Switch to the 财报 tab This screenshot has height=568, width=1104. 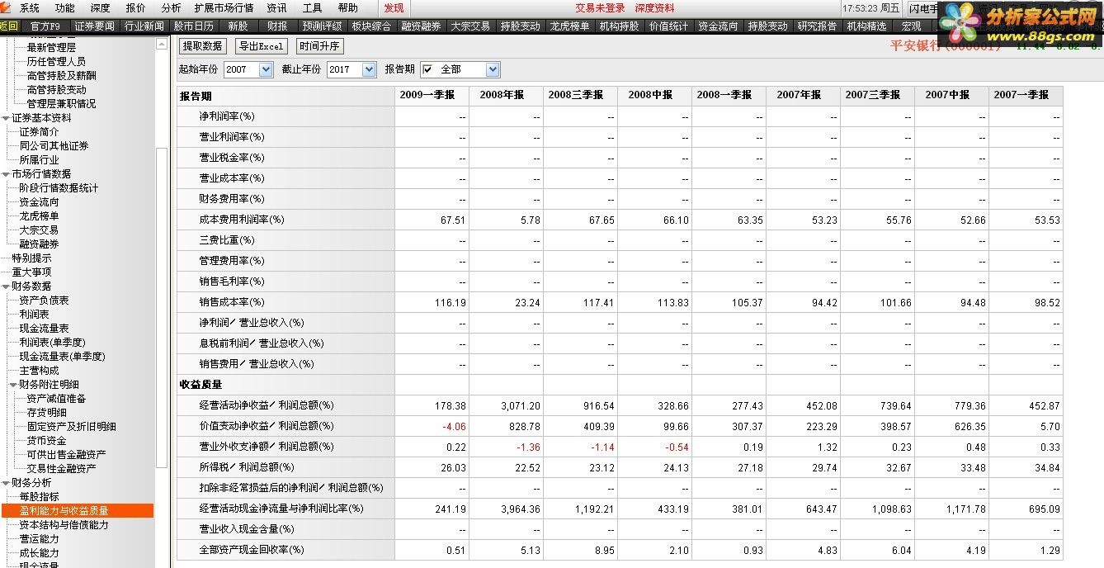pos(278,26)
